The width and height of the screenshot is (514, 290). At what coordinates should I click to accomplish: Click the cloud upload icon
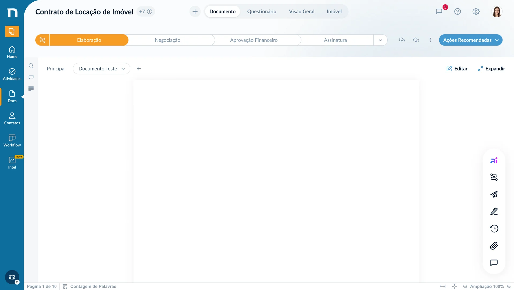point(402,40)
